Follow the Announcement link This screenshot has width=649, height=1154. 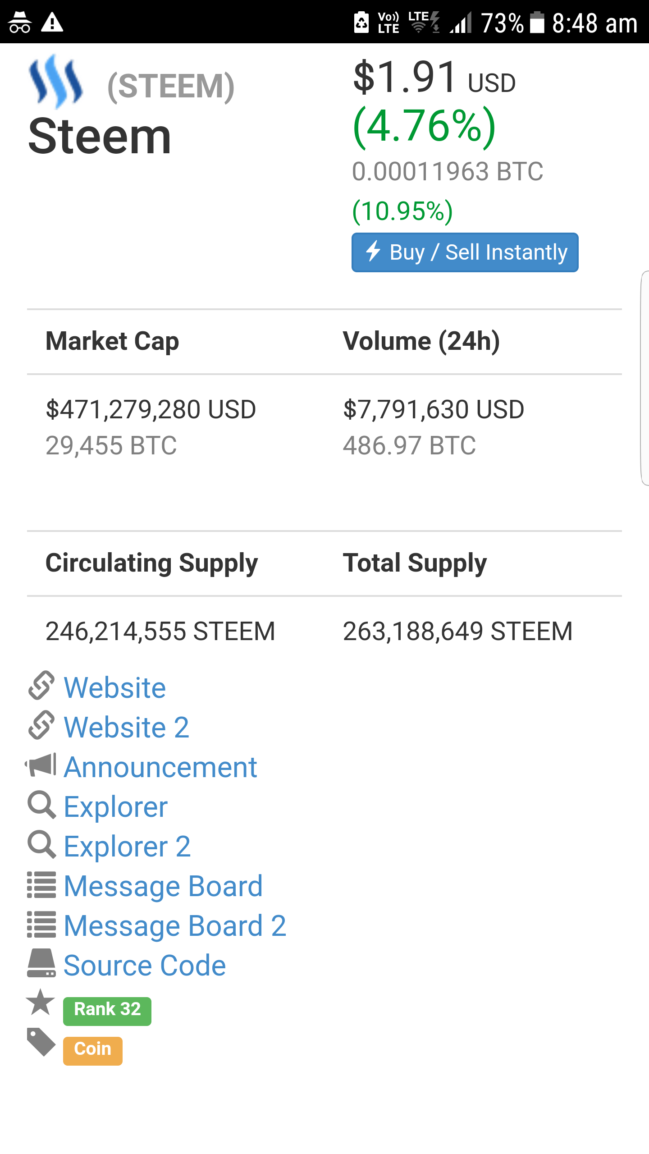tap(160, 767)
